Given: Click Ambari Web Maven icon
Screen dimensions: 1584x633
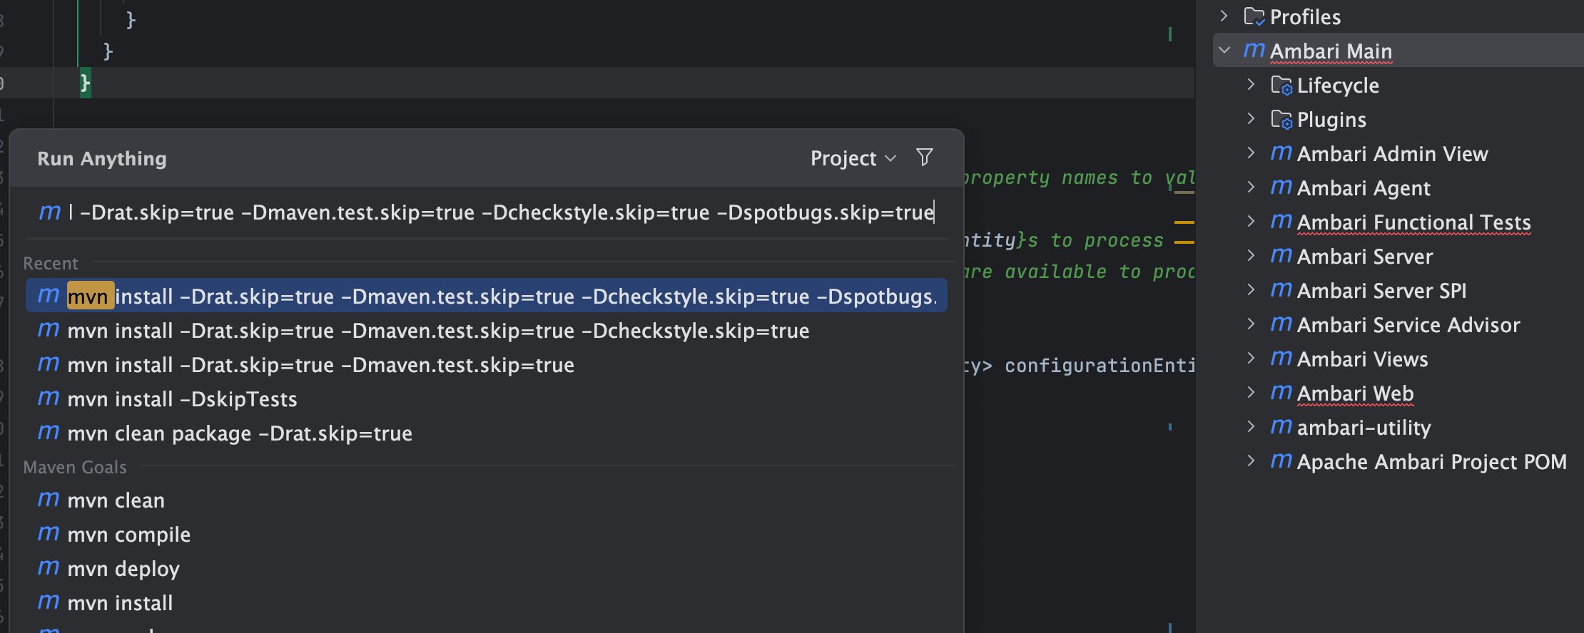Looking at the screenshot, I should point(1281,392).
